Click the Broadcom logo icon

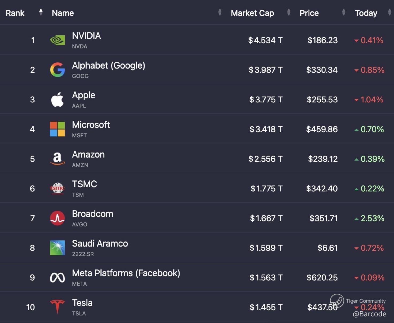pyautogui.click(x=57, y=218)
